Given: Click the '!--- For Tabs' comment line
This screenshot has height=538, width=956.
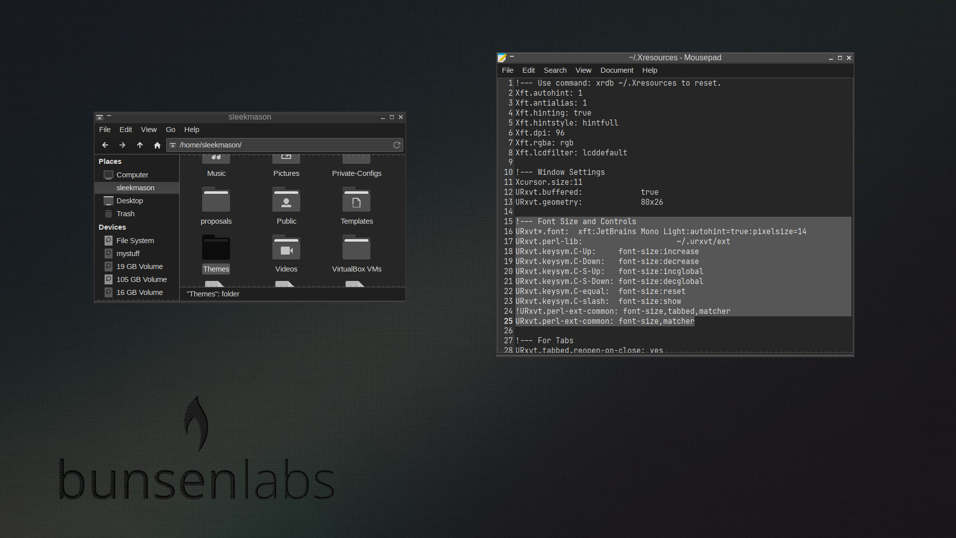Looking at the screenshot, I should (544, 341).
